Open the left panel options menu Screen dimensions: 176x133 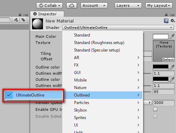pyautogui.click(x=26, y=15)
